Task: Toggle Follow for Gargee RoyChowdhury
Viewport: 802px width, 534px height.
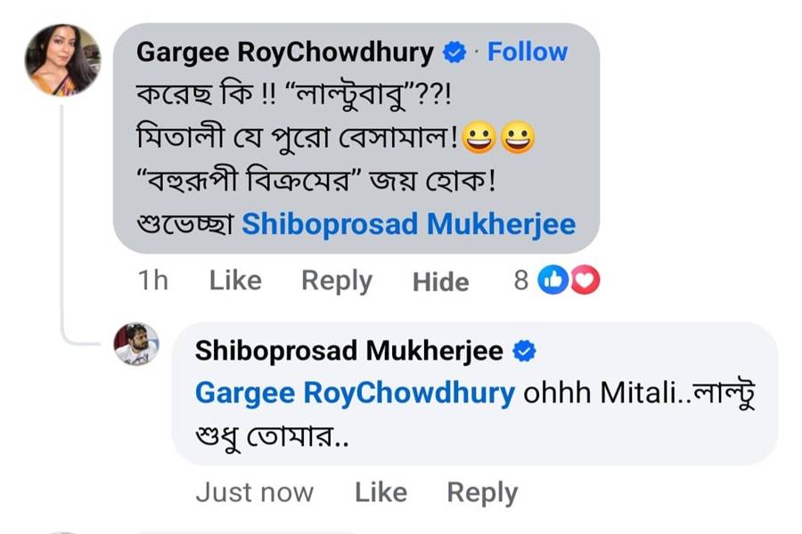Action: (528, 52)
